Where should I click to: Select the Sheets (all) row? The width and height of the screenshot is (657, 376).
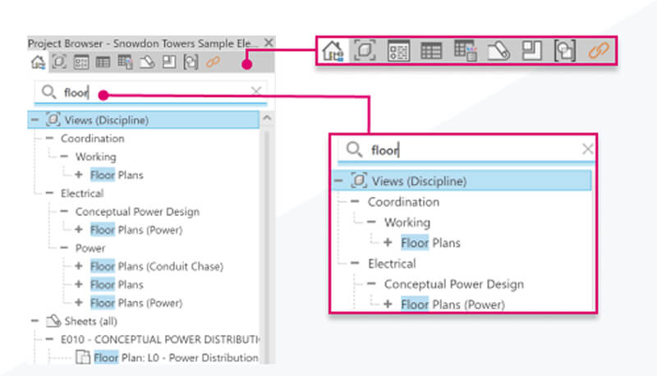tap(91, 321)
